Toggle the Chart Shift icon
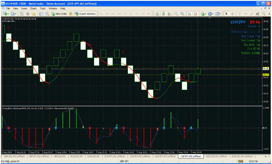The width and height of the screenshot is (272, 164). coord(196,14)
